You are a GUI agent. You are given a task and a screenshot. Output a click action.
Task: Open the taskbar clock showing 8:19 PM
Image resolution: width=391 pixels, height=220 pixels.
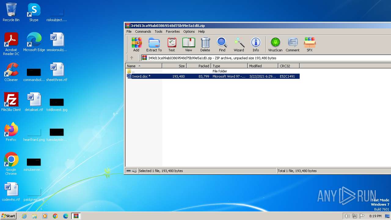click(375, 216)
